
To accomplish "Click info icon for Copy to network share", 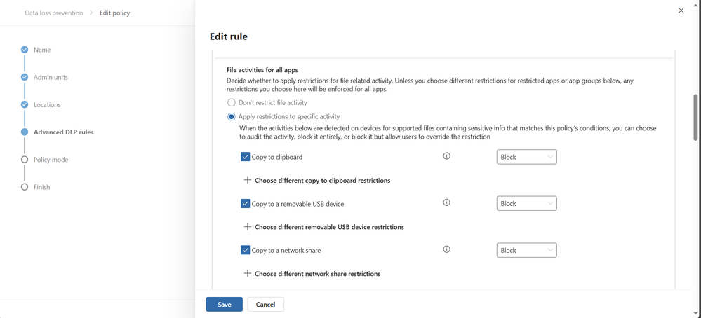I will tap(447, 249).
